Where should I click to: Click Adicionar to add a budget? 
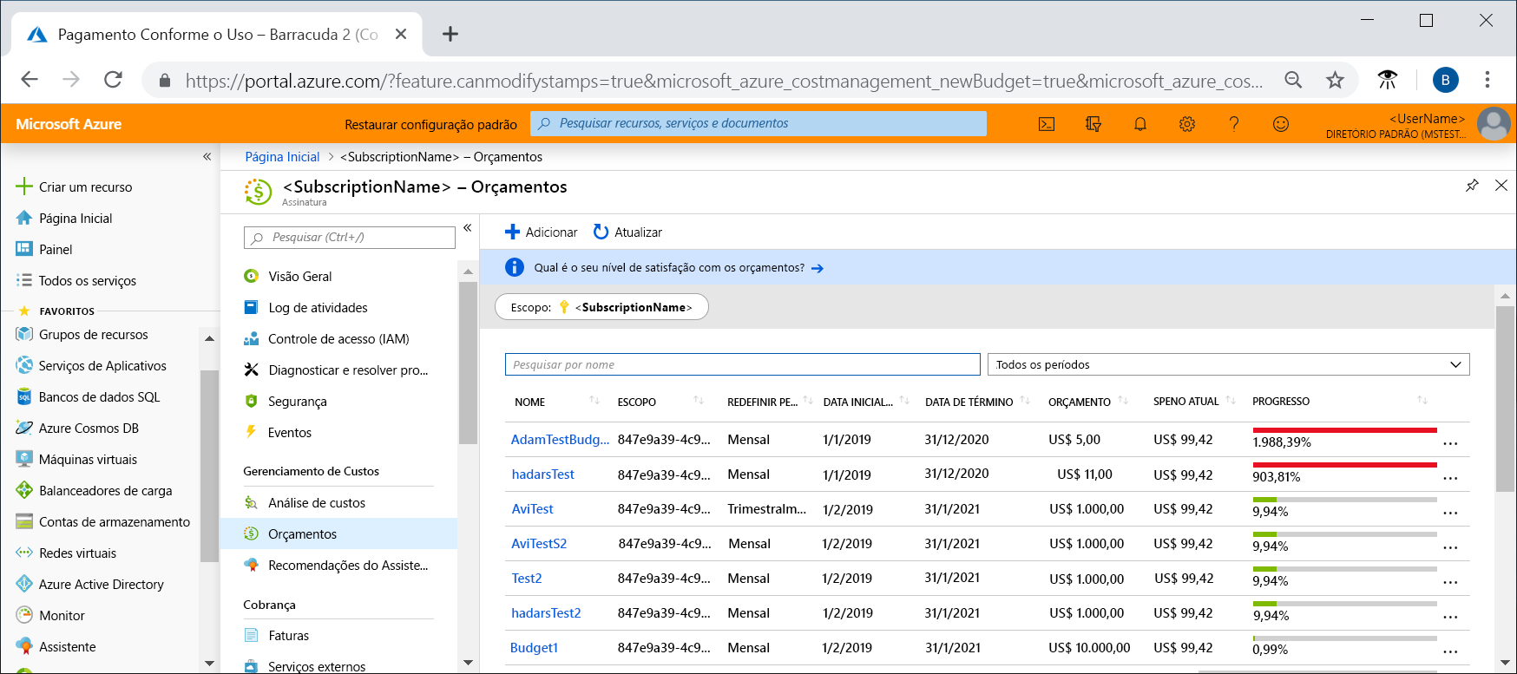point(541,232)
